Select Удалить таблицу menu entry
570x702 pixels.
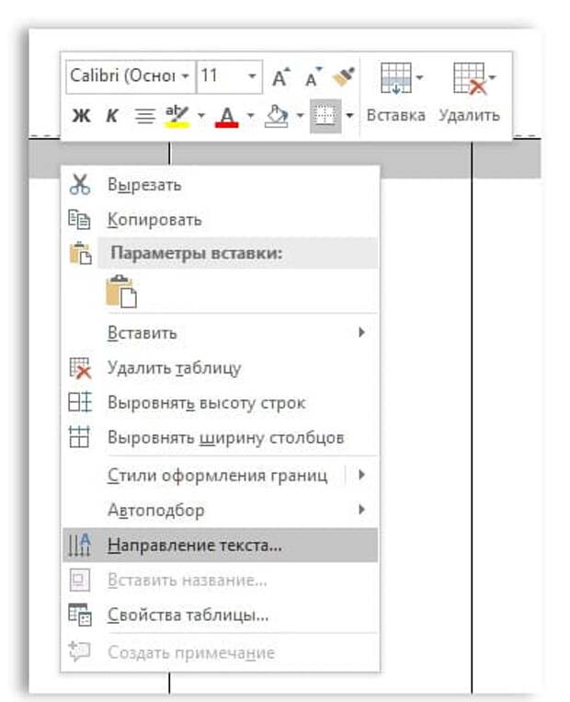pos(220,368)
